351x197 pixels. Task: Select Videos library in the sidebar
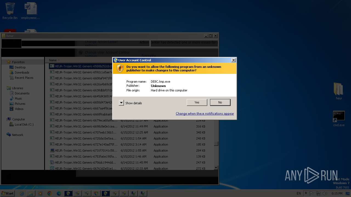[19, 109]
